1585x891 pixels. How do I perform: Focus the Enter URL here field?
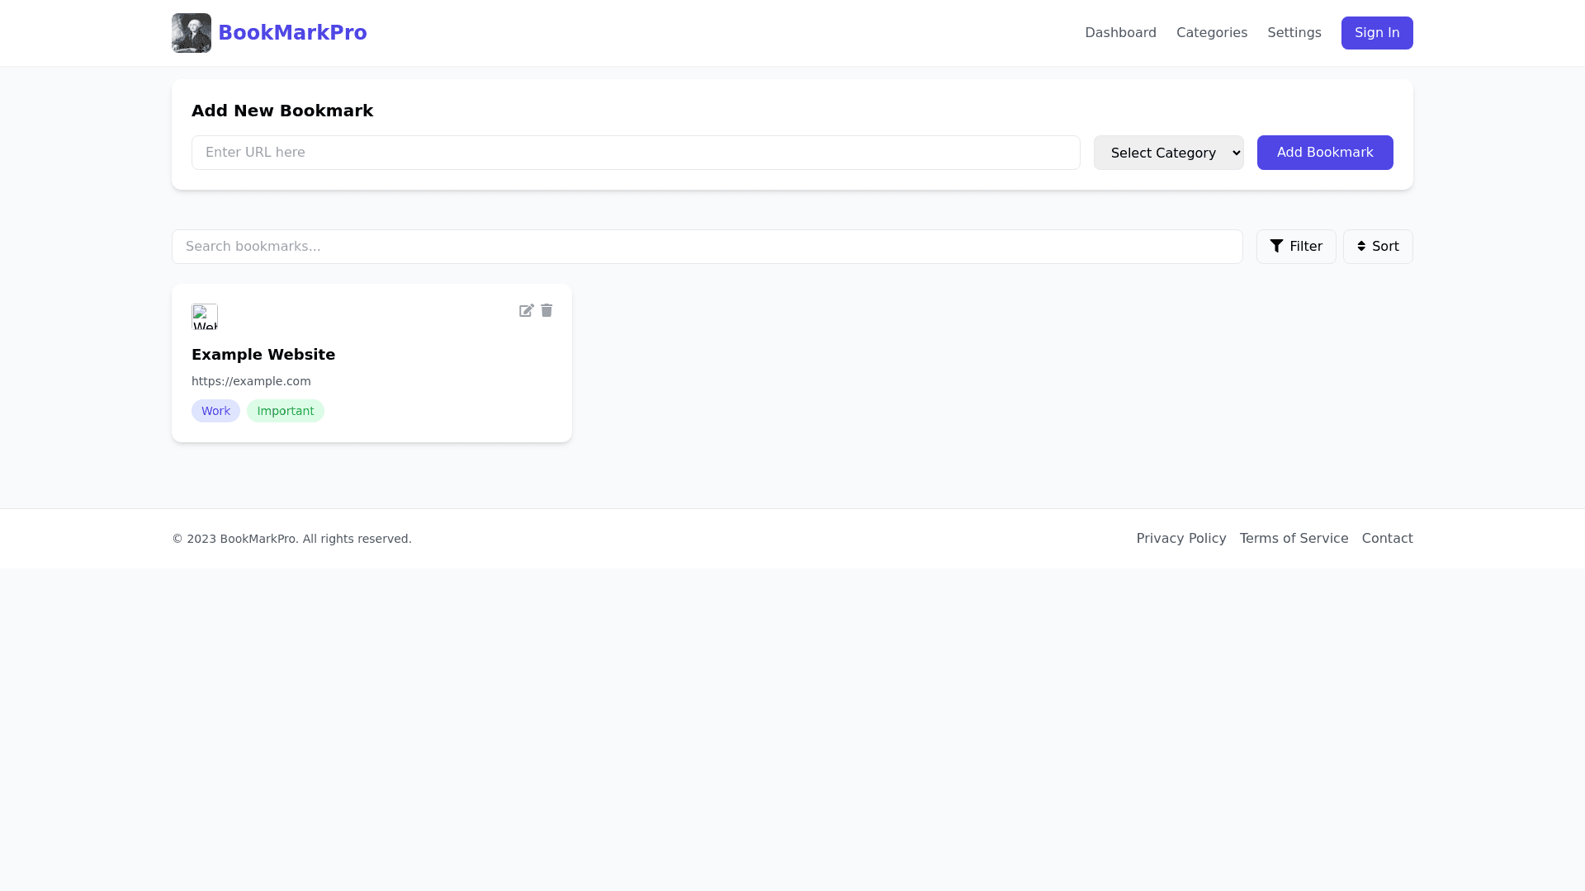(636, 153)
